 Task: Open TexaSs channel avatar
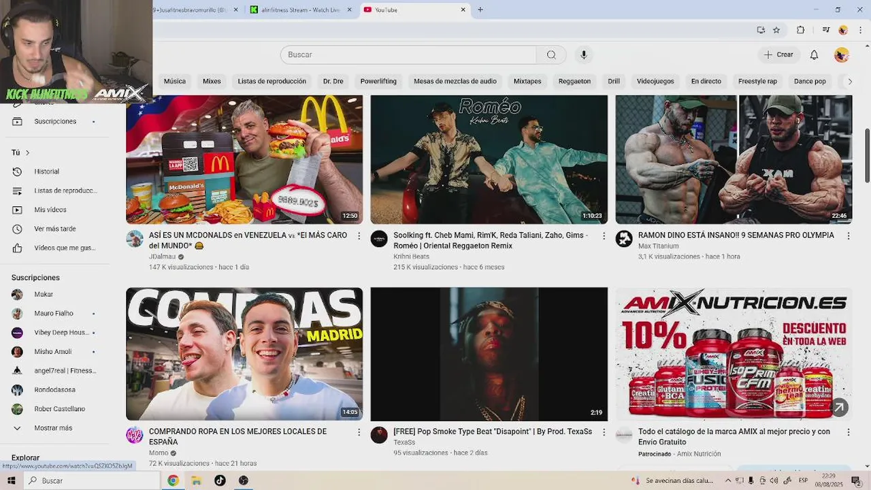tap(379, 435)
